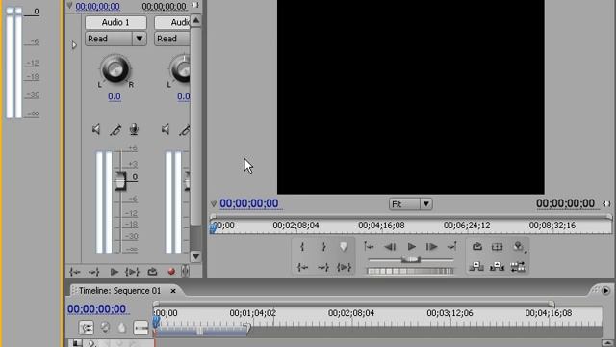Expand the triangle beside Audio Mixer timecode

(x=69, y=6)
